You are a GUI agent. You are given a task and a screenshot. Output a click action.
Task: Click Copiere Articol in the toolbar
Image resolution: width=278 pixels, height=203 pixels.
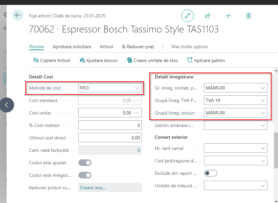click(x=52, y=60)
